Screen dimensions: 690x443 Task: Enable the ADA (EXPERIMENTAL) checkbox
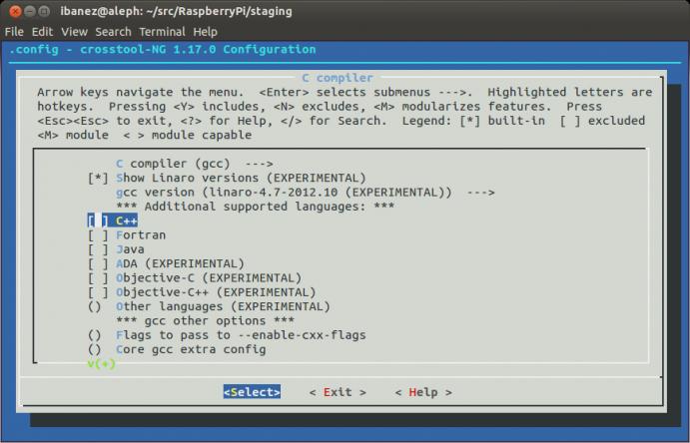[x=98, y=263]
